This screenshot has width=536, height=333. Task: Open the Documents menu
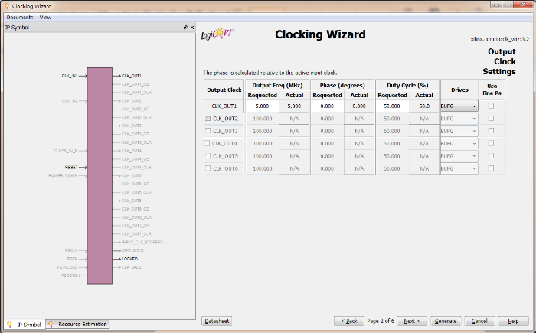(x=20, y=17)
